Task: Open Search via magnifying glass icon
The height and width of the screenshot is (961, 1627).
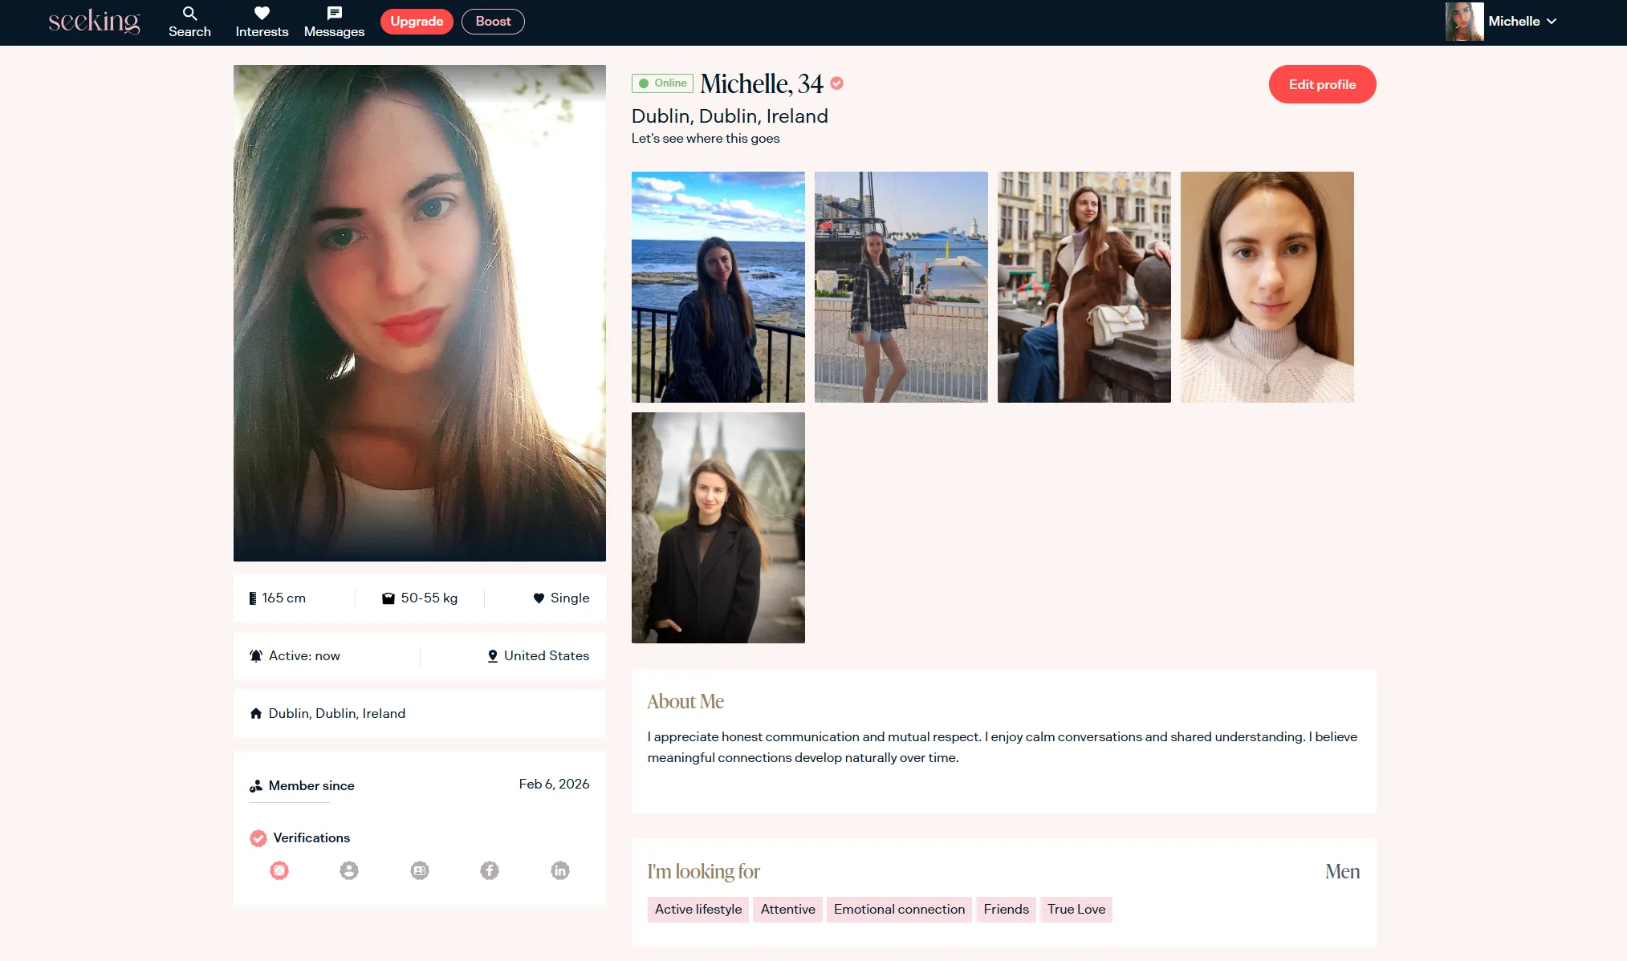Action: 189,14
